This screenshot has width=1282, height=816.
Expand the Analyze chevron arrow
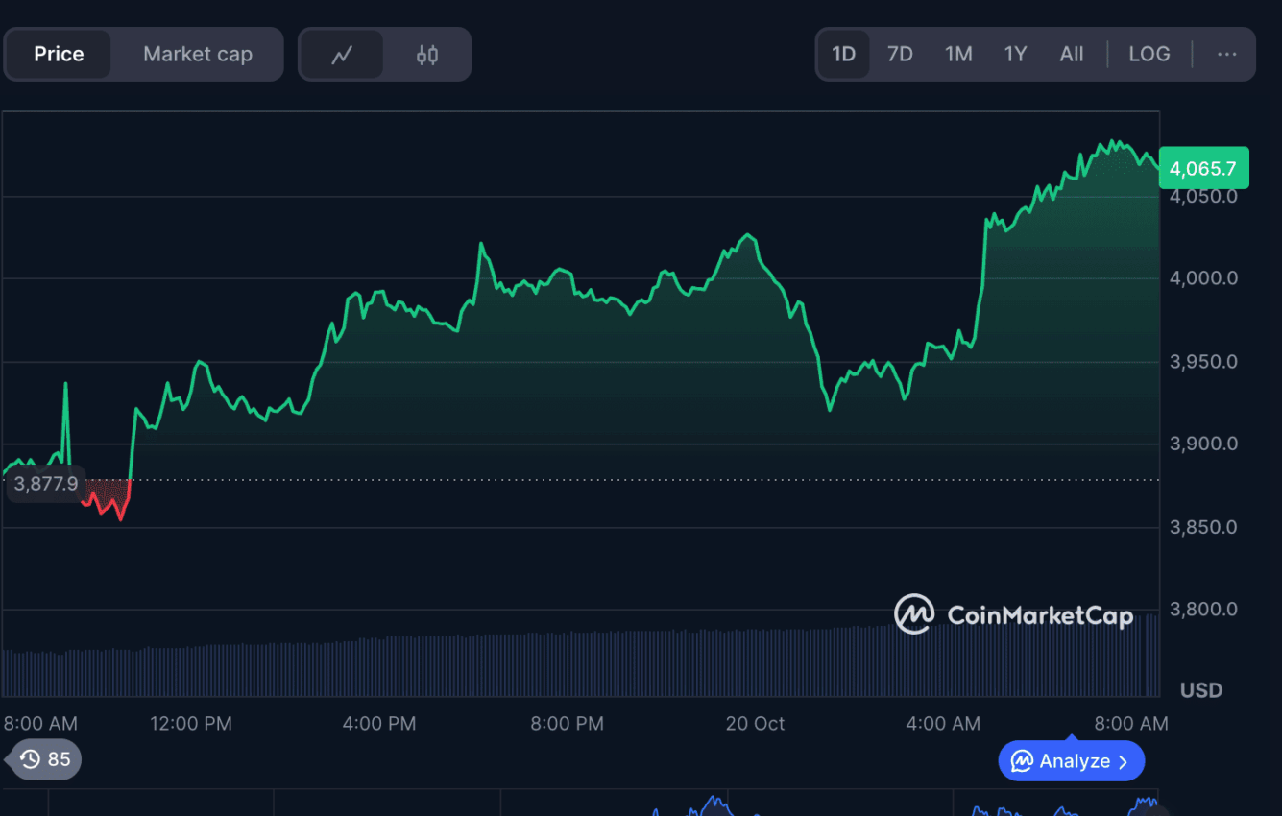pyautogui.click(x=1124, y=762)
